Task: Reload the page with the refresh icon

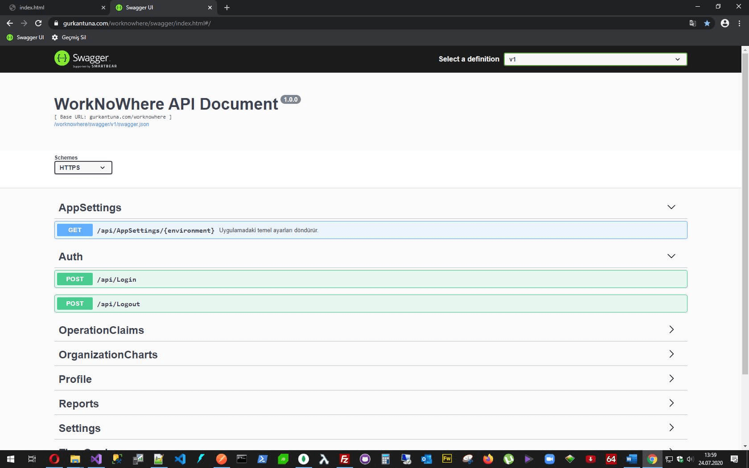Action: point(38,23)
